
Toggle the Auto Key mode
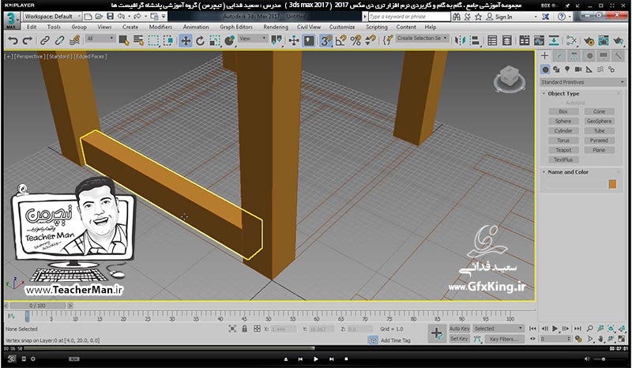459,329
